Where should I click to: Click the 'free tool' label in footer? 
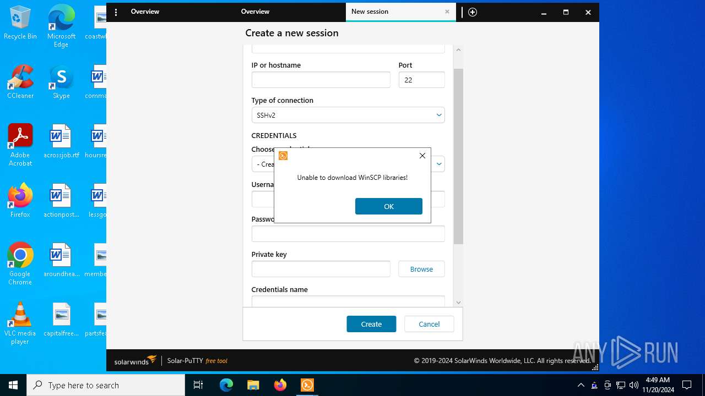coord(216,361)
